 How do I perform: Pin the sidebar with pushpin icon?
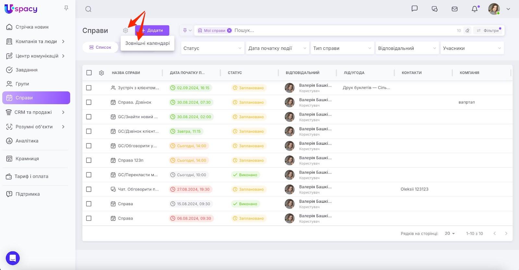[x=66, y=8]
